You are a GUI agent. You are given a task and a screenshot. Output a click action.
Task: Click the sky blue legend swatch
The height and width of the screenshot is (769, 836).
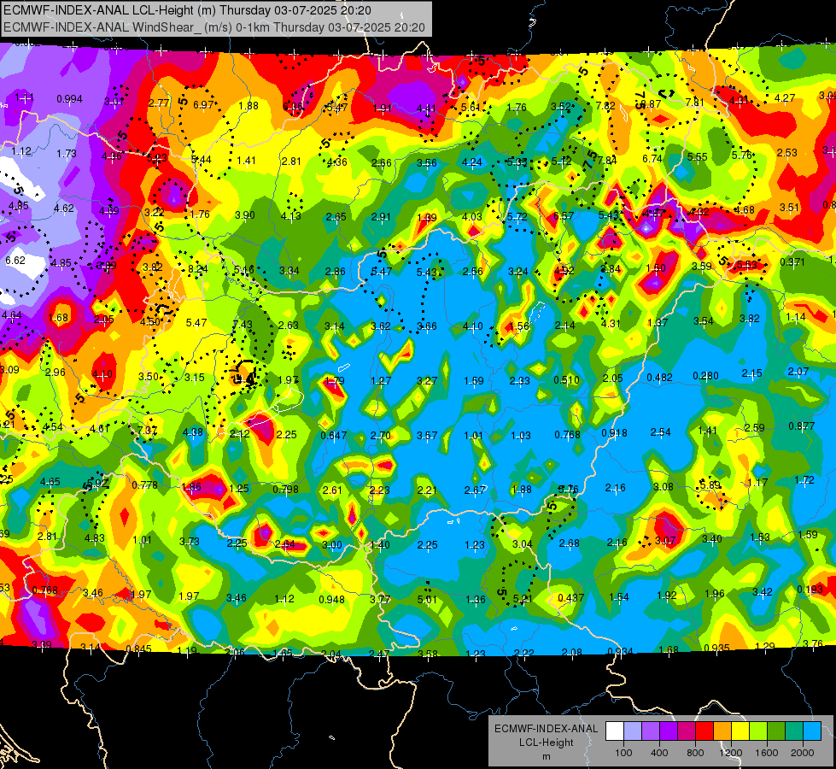[x=812, y=731]
